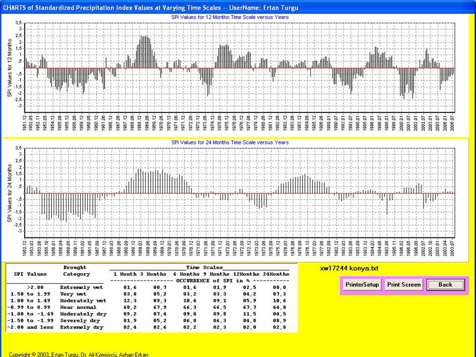This screenshot has width=476, height=357.
Task: Click the SPI Values column heading in the table
Action: [x=30, y=274]
